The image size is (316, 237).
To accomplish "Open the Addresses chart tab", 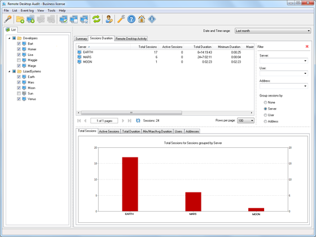I will pos(192,131).
